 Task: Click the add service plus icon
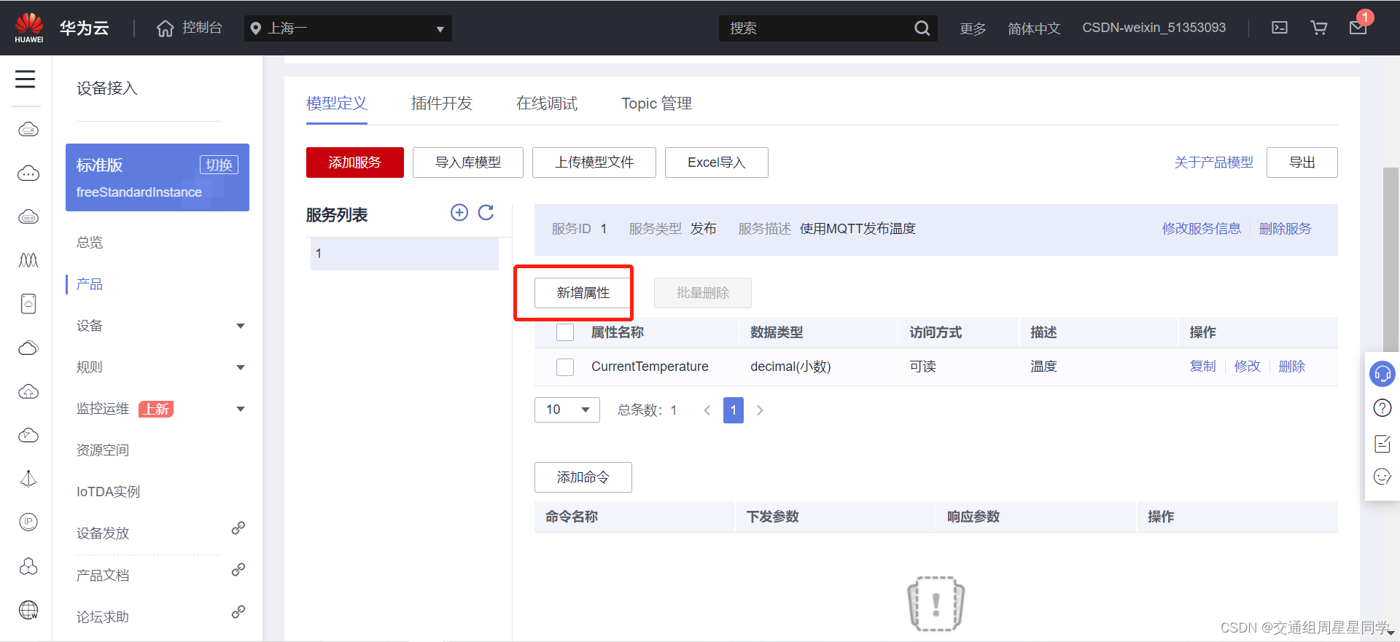point(459,212)
